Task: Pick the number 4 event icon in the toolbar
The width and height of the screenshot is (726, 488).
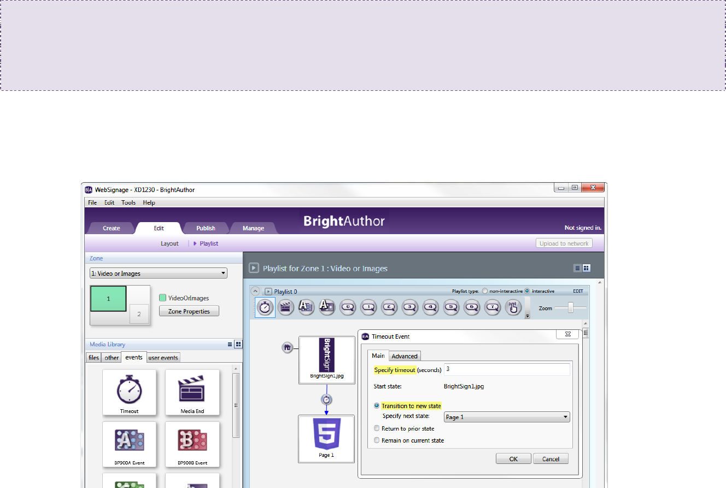Action: [431, 307]
